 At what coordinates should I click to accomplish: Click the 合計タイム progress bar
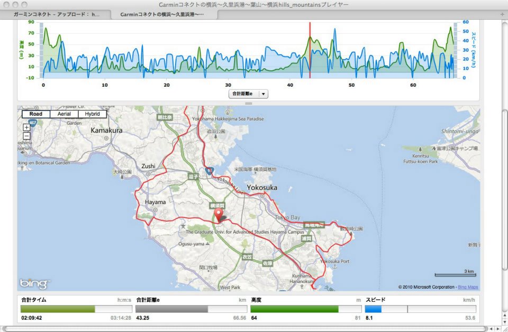[x=76, y=309]
